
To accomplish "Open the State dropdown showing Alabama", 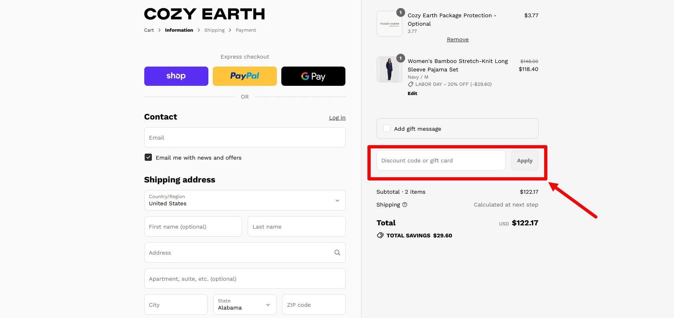I will click(245, 305).
